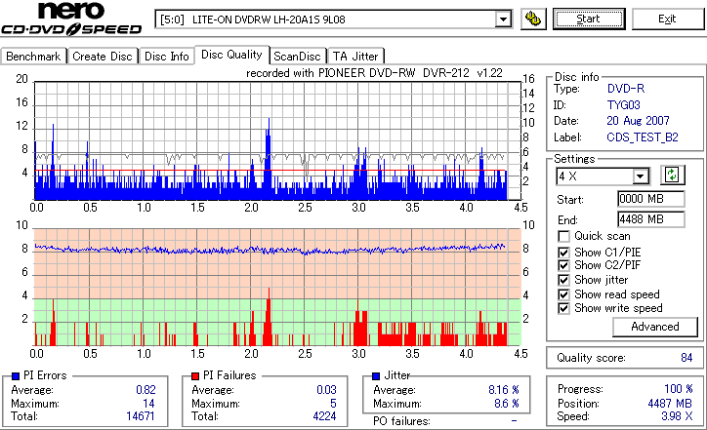The image size is (707, 430).
Task: Open the Advanced settings button
Action: point(654,327)
